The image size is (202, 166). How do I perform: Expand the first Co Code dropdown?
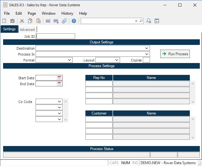coord(60,101)
